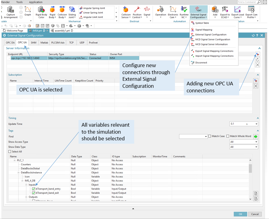The height and width of the screenshot is (219, 269).
Task: Collapse the PLC_1 tree node
Action: 15,160
